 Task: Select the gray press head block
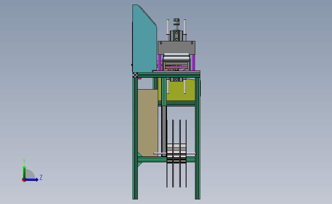[177, 48]
